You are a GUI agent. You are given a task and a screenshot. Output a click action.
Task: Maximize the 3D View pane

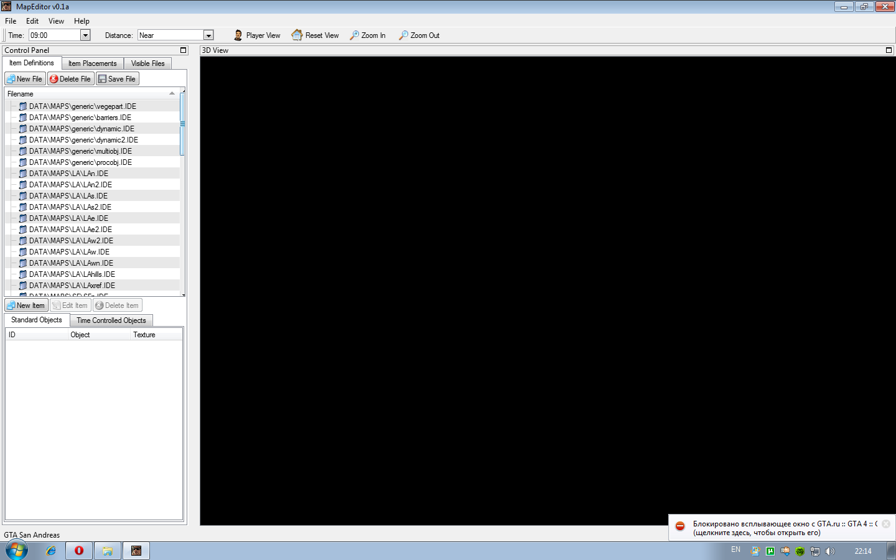(889, 50)
